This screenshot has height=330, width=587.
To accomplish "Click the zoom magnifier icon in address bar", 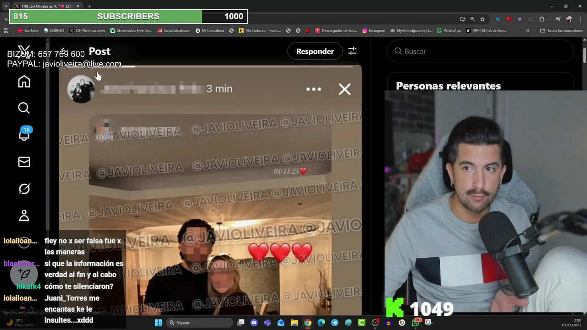I will pyautogui.click(x=472, y=19).
